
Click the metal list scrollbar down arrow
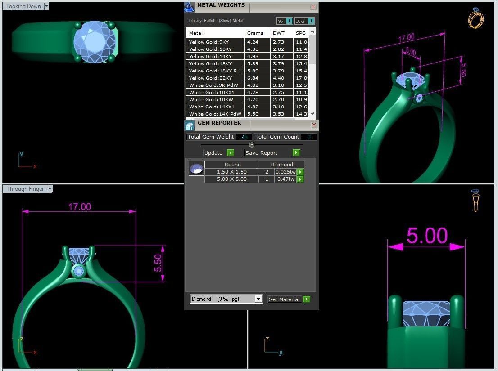tap(312, 113)
